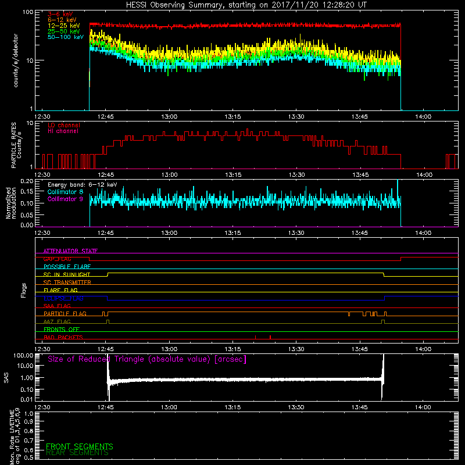Click the LO channel legend label
The image size is (465, 465).
coord(64,125)
